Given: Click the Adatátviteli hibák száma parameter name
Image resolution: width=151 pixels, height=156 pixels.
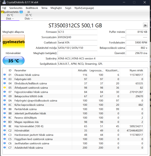Looking at the screenshot, I should coord(29,148).
